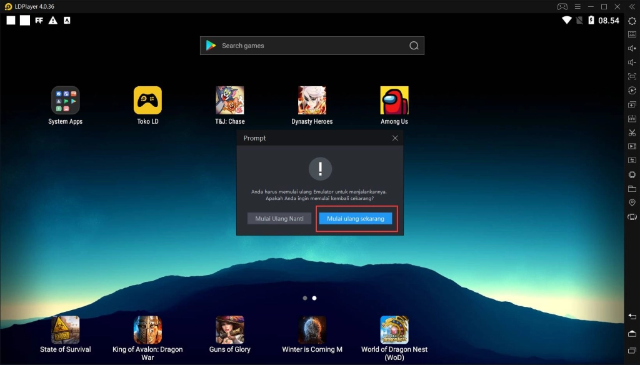Click the battery charging status icon
The height and width of the screenshot is (365, 640).
pyautogui.click(x=591, y=20)
